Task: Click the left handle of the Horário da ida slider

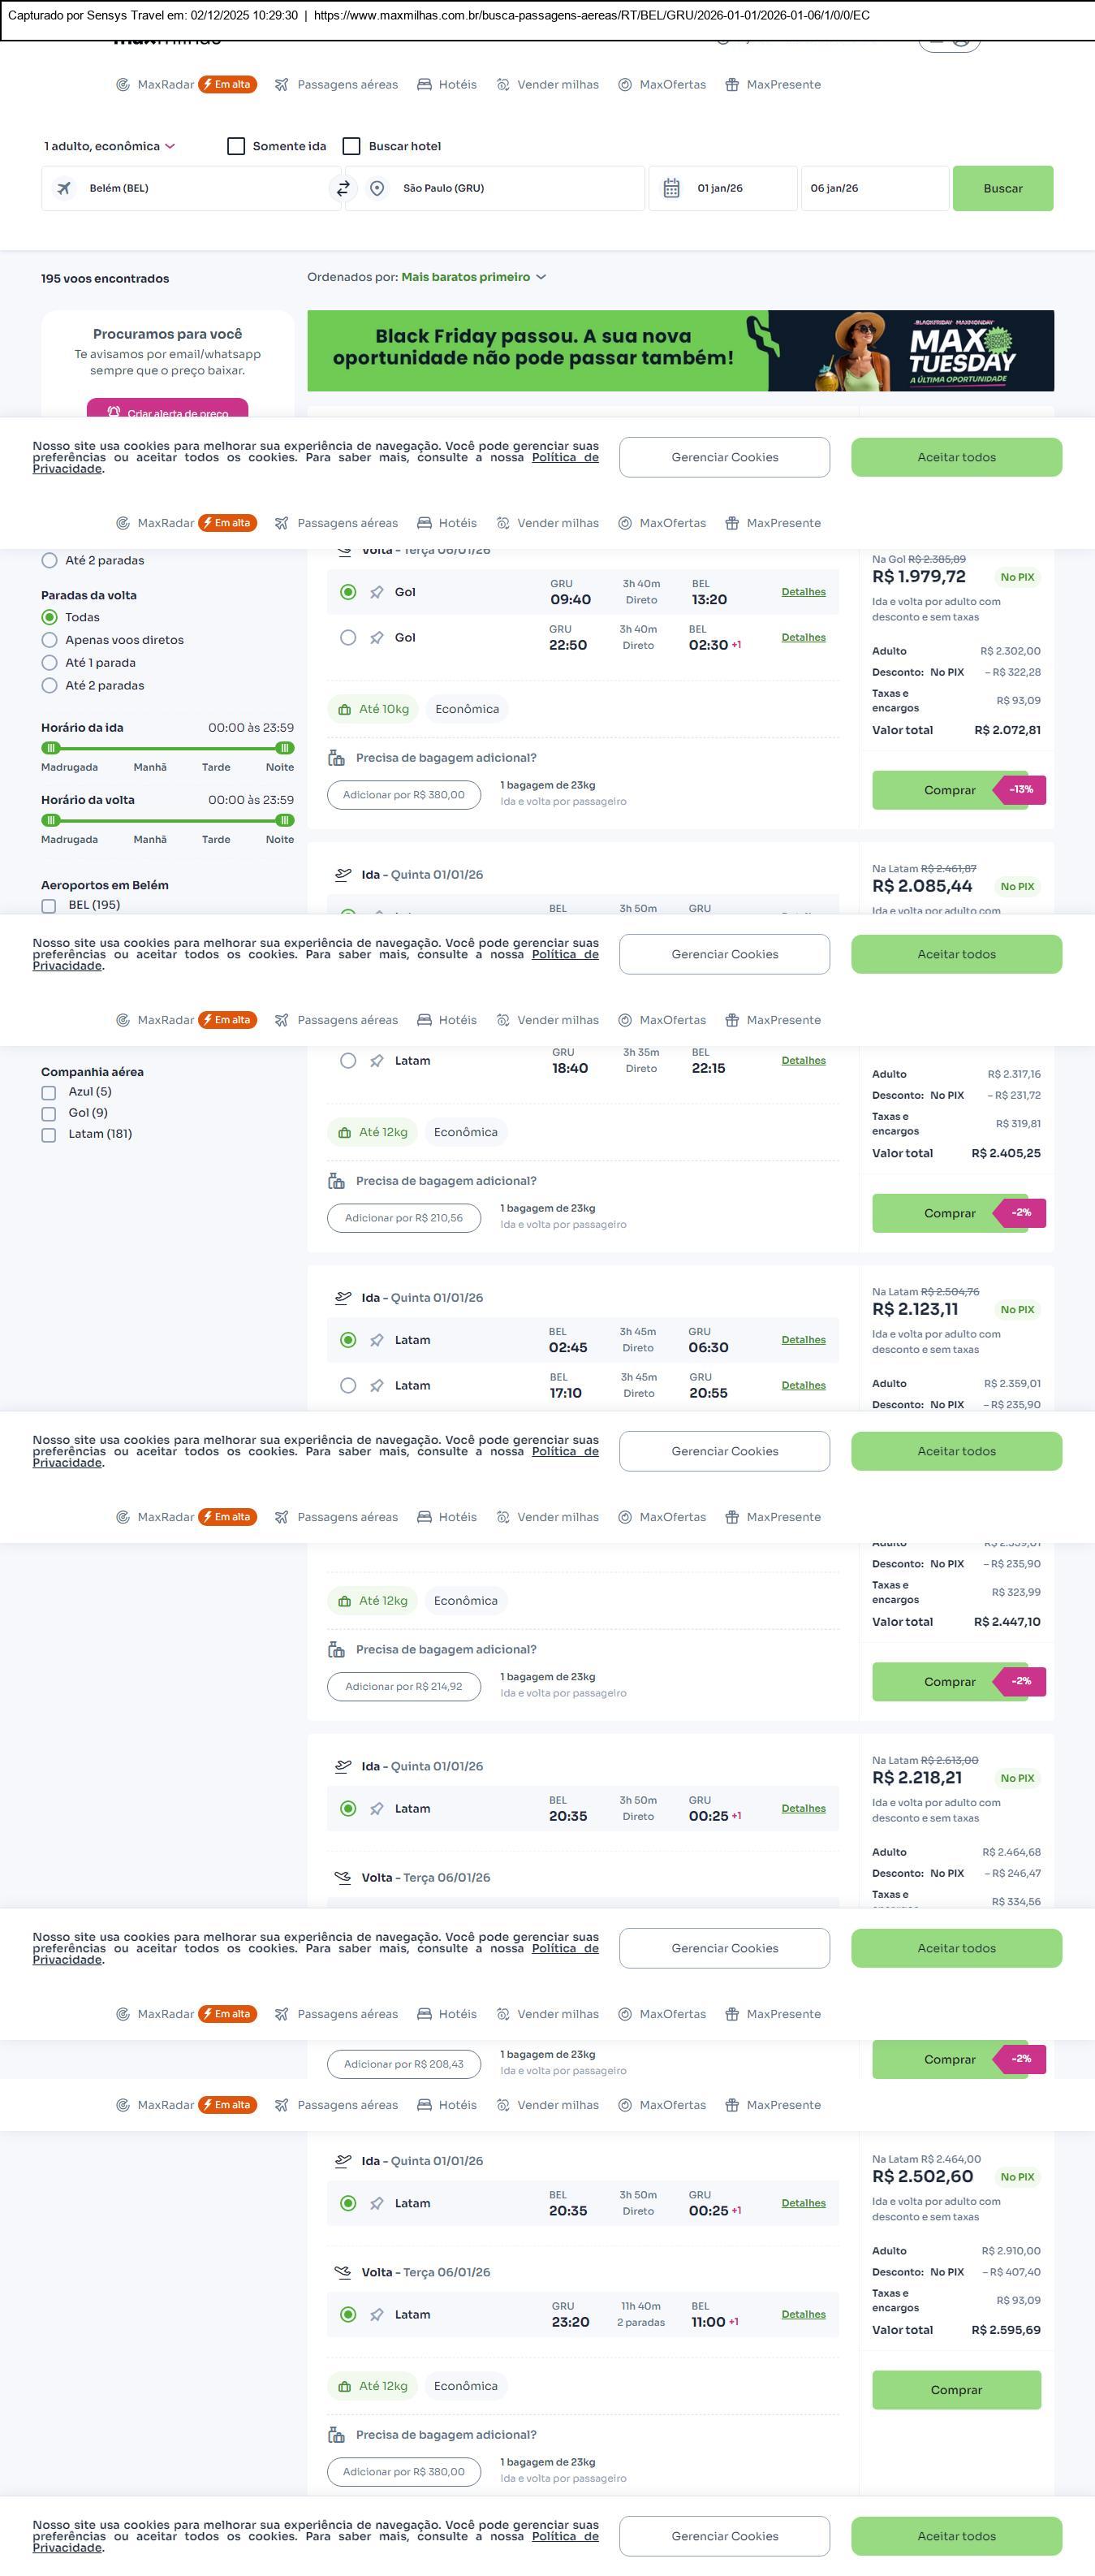Action: pos(51,748)
